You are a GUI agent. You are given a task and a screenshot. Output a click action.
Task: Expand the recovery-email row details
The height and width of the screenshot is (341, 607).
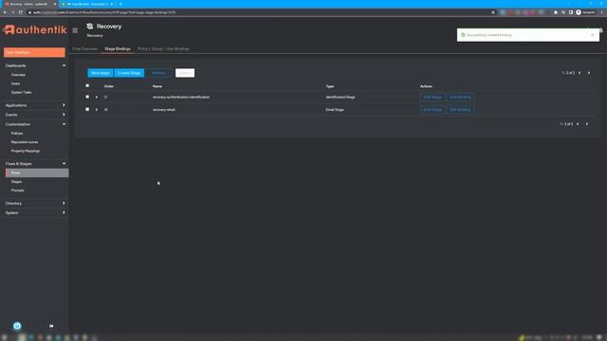(97, 110)
